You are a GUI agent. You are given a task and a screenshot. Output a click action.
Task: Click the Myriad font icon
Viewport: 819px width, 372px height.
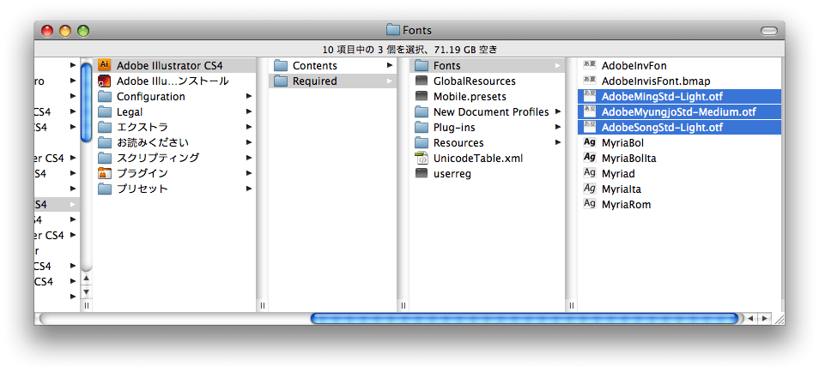pyautogui.click(x=590, y=173)
